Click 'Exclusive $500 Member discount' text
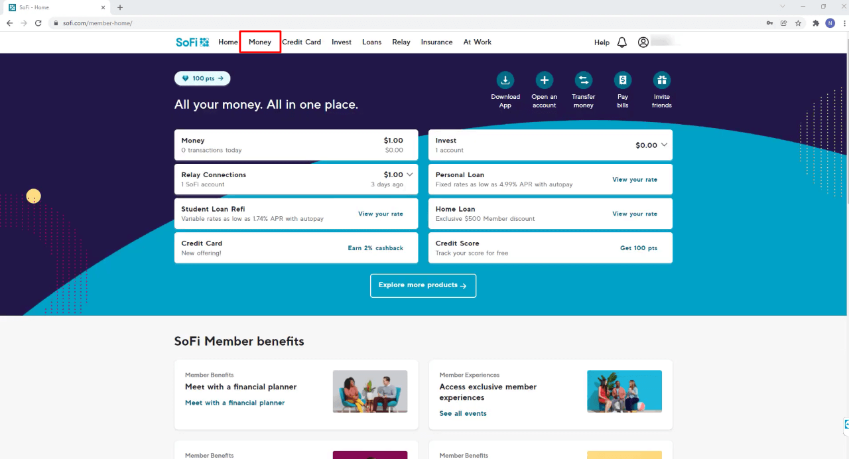This screenshot has height=459, width=849. (x=485, y=219)
